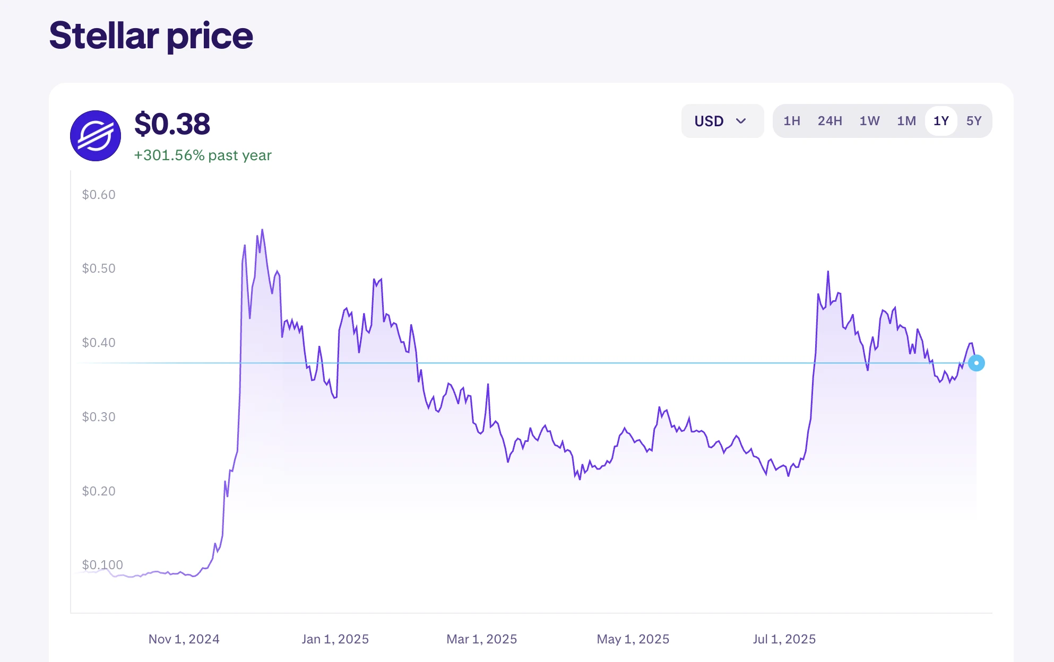1054x662 pixels.
Task: Click the Nov 1, 2024 axis label
Action: pyautogui.click(x=184, y=639)
